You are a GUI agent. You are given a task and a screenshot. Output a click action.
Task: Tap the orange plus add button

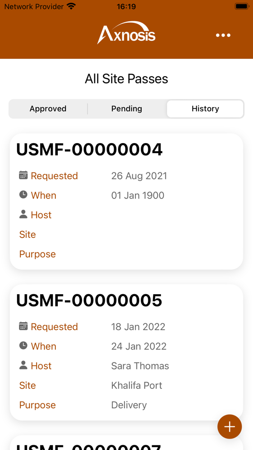point(229,426)
